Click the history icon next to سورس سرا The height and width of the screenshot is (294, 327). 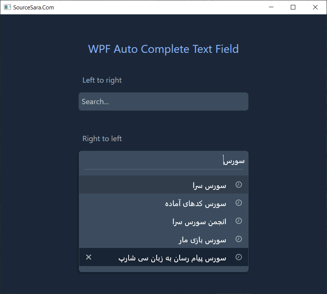point(239,185)
